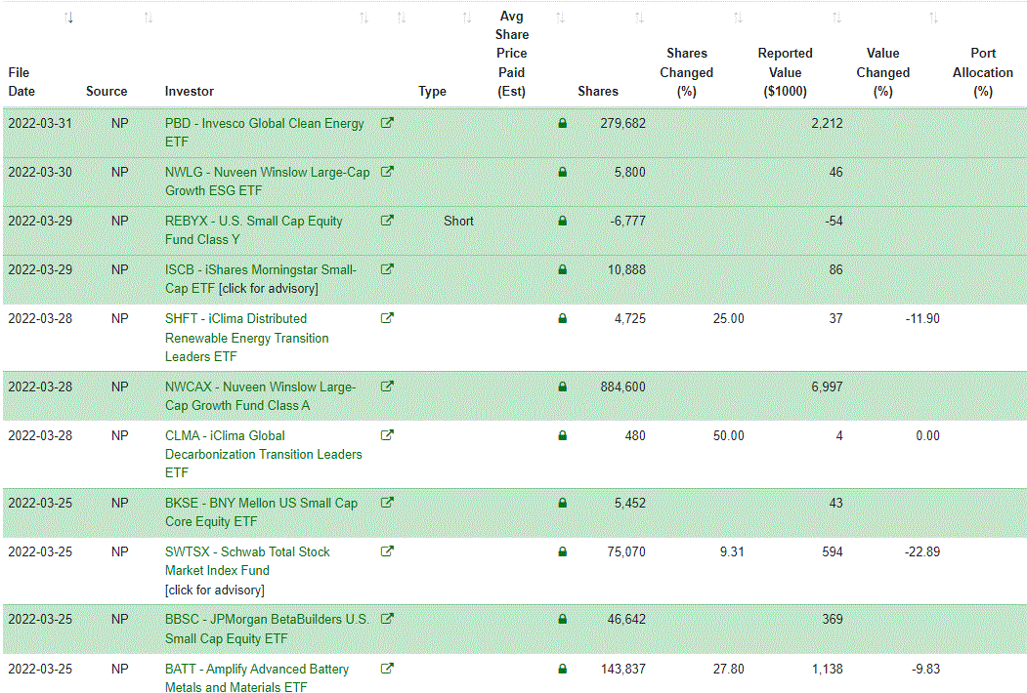Select reported value 1,138 in BATT row
Image resolution: width=1027 pixels, height=693 pixels.
[827, 669]
